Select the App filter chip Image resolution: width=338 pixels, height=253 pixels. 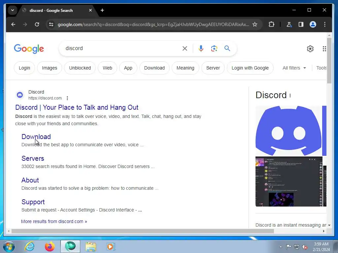pos(128,68)
